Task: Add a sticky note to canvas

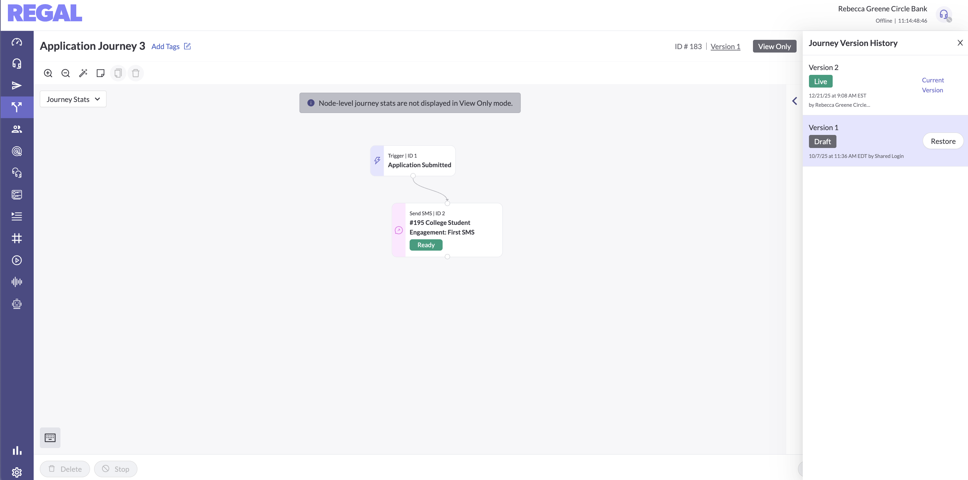Action: 100,73
